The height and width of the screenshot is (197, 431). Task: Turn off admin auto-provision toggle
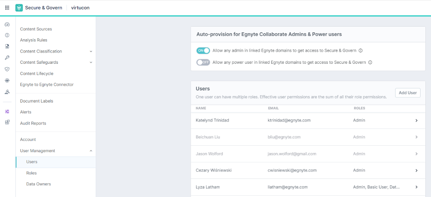coord(203,50)
